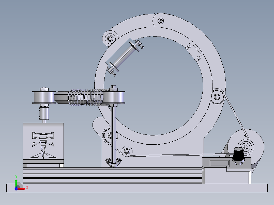The height and width of the screenshot is (205, 274).
Task: Select the black control knob
Action: (238, 155)
